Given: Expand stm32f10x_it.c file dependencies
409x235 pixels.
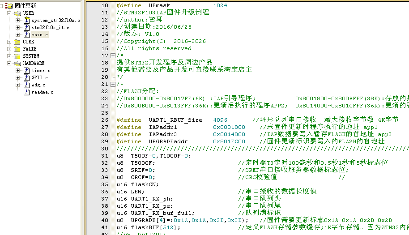Looking at the screenshot, I should (x=17, y=27).
